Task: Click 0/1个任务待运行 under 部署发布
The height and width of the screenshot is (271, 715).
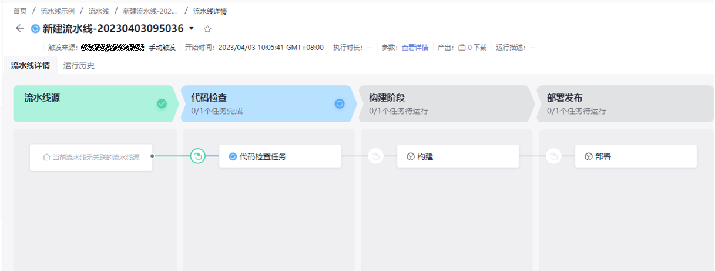Action: click(576, 111)
